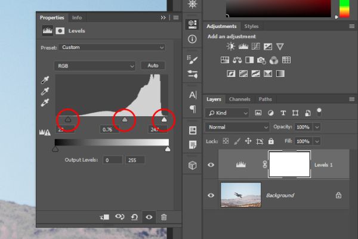Collapse the Properties panel with double arrows
The image size is (358, 239).
[x=163, y=17]
